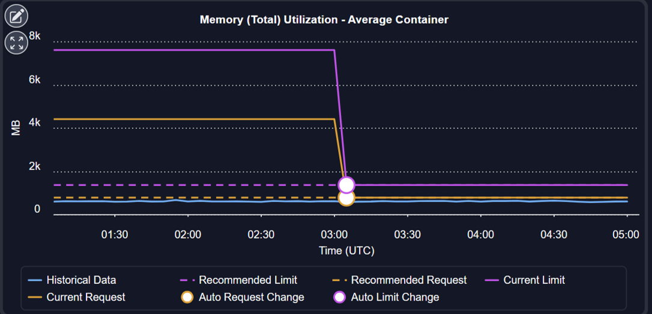652x314 pixels.
Task: Click the Time (UTC) axis title
Action: [346, 250]
